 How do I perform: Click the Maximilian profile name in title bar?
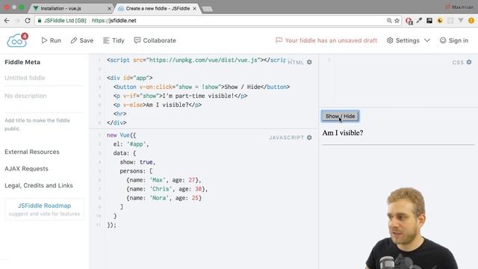pyautogui.click(x=460, y=7)
